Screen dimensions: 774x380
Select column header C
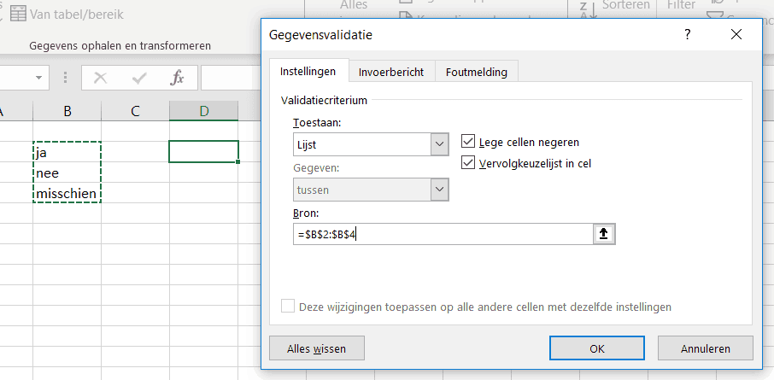click(x=135, y=111)
